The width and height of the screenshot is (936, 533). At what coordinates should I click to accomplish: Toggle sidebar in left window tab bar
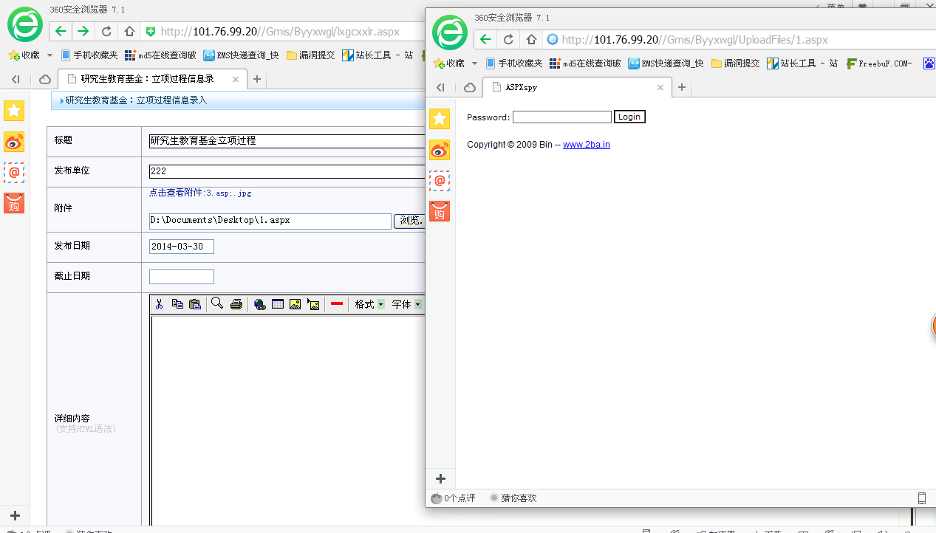(x=15, y=79)
